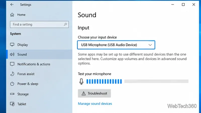Click the Troubleshoot button
The width and height of the screenshot is (201, 113).
pyautogui.click(x=94, y=93)
